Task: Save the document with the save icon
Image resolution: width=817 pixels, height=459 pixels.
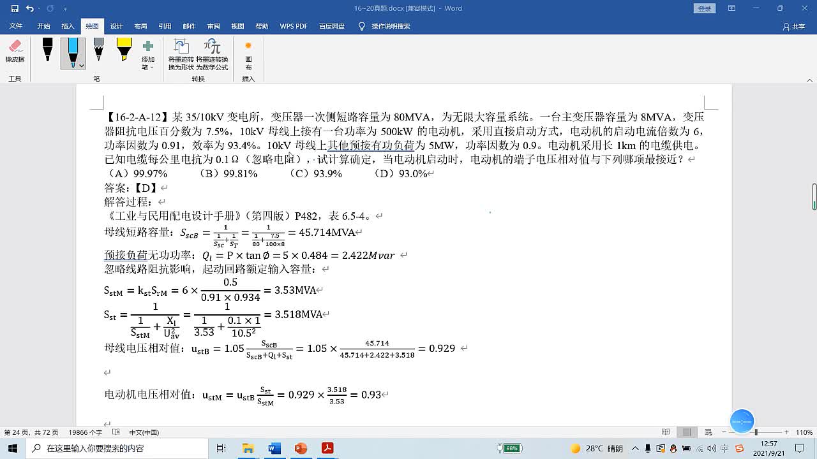Action: (x=13, y=9)
